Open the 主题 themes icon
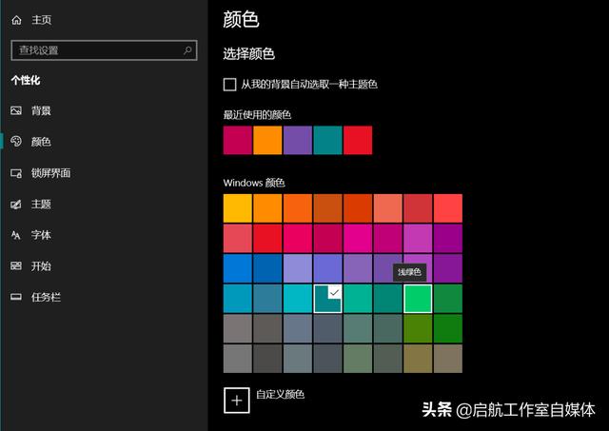The width and height of the screenshot is (609, 431). coord(16,204)
